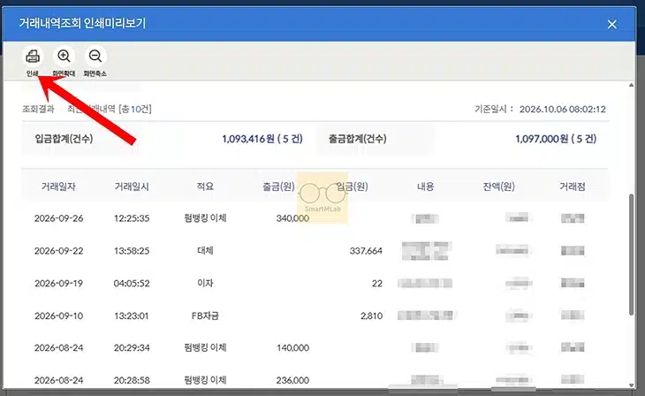The height and width of the screenshot is (396, 645).
Task: Click the date 2026-09-26
Action: click(59, 218)
